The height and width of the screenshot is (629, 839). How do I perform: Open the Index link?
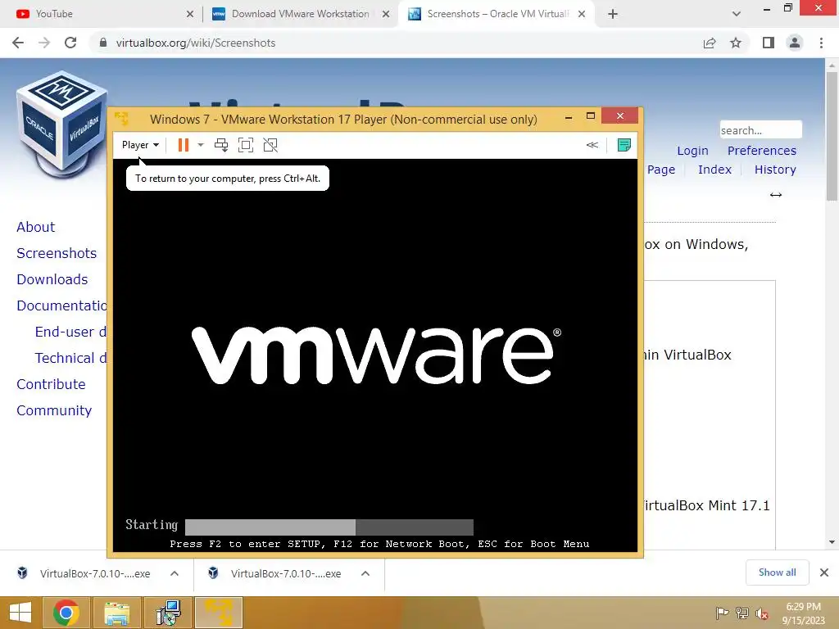[x=714, y=170]
